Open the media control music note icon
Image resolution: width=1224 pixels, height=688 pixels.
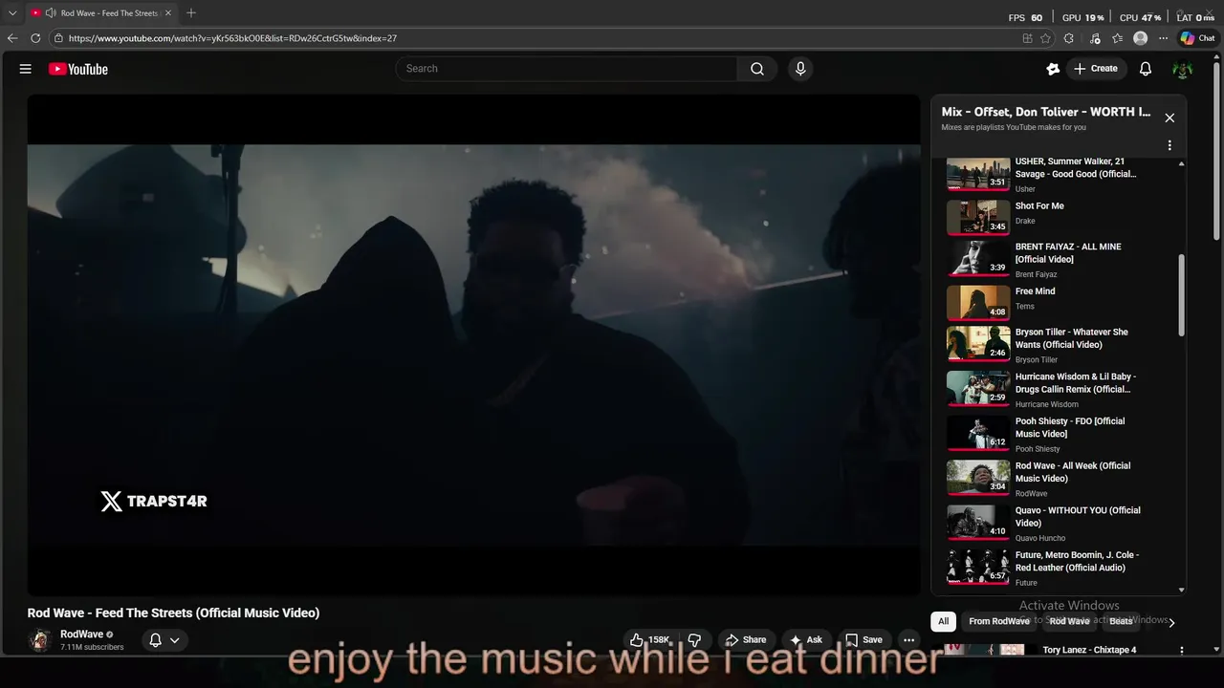[1093, 38]
